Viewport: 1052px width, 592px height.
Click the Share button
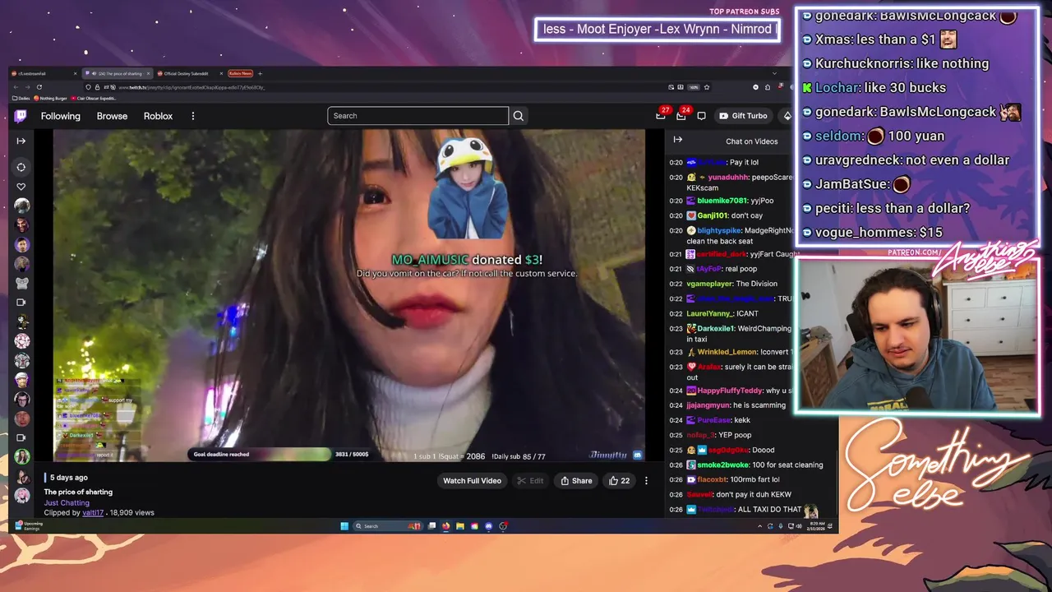(x=576, y=481)
